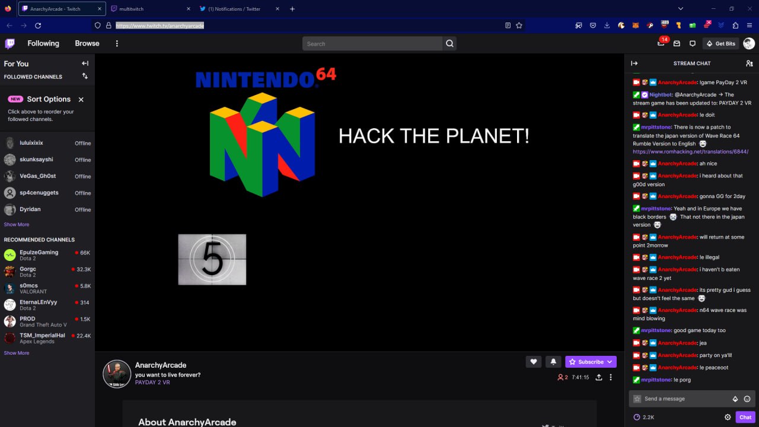This screenshot has height=427, width=759.
Task: Open recommended channel s0mcs
Action: [x=47, y=288]
